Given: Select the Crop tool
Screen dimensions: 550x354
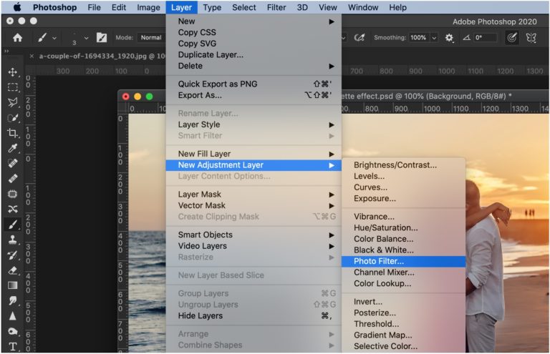Looking at the screenshot, I should (13, 133).
